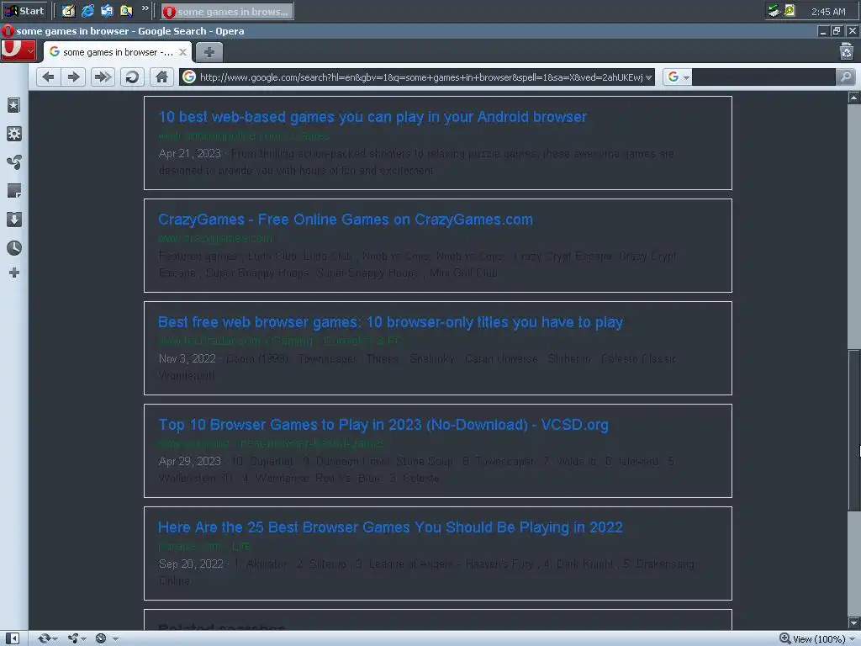Add a panel with the plus icon
The image size is (861, 646).
tap(13, 273)
